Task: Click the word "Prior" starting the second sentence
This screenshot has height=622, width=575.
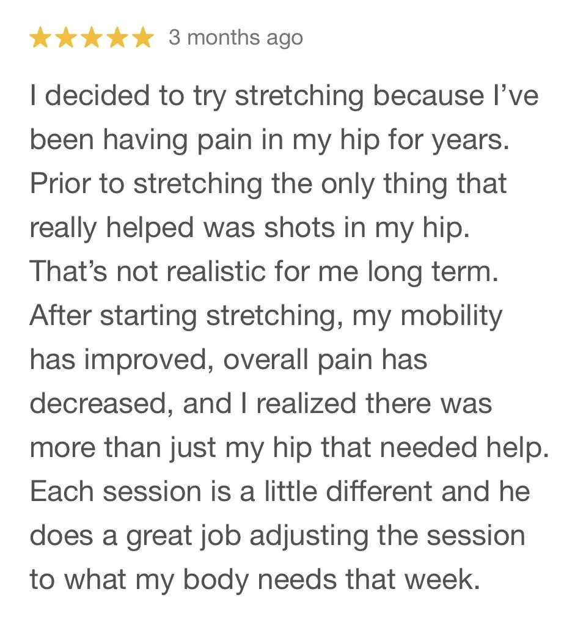Action: (60, 183)
